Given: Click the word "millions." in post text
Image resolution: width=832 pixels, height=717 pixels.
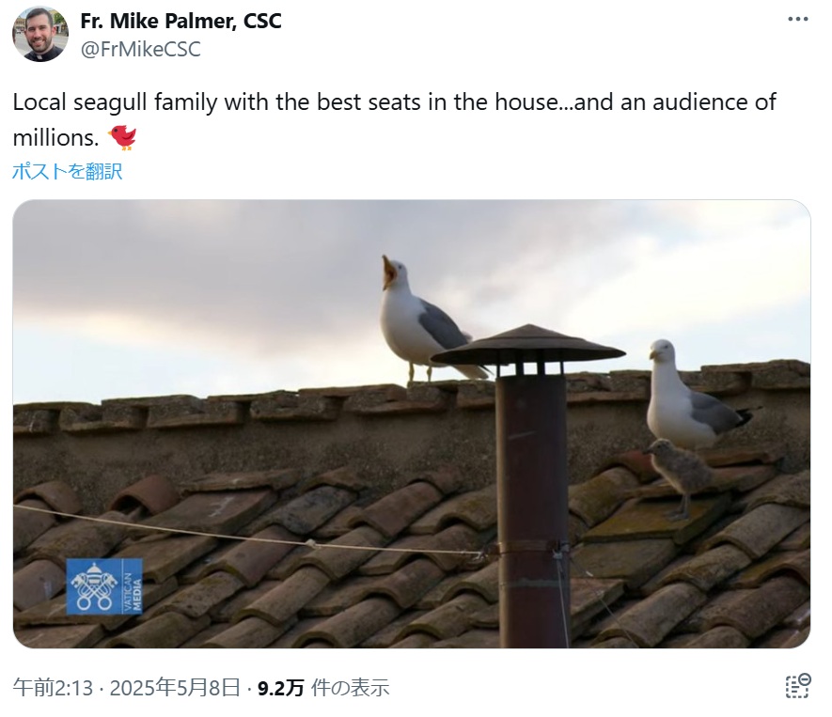Looking at the screenshot, I should click(55, 138).
